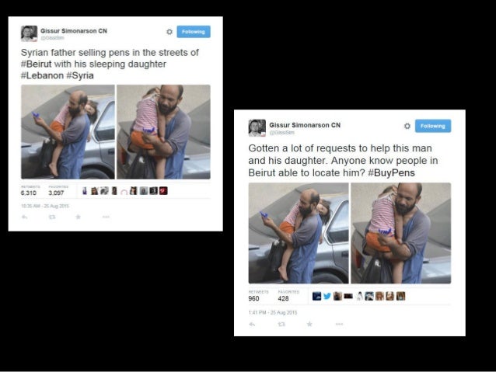This screenshot has width=496, height=372.
Task: Enlarge right photo in the #BuyPens tweet
Action: point(401,233)
